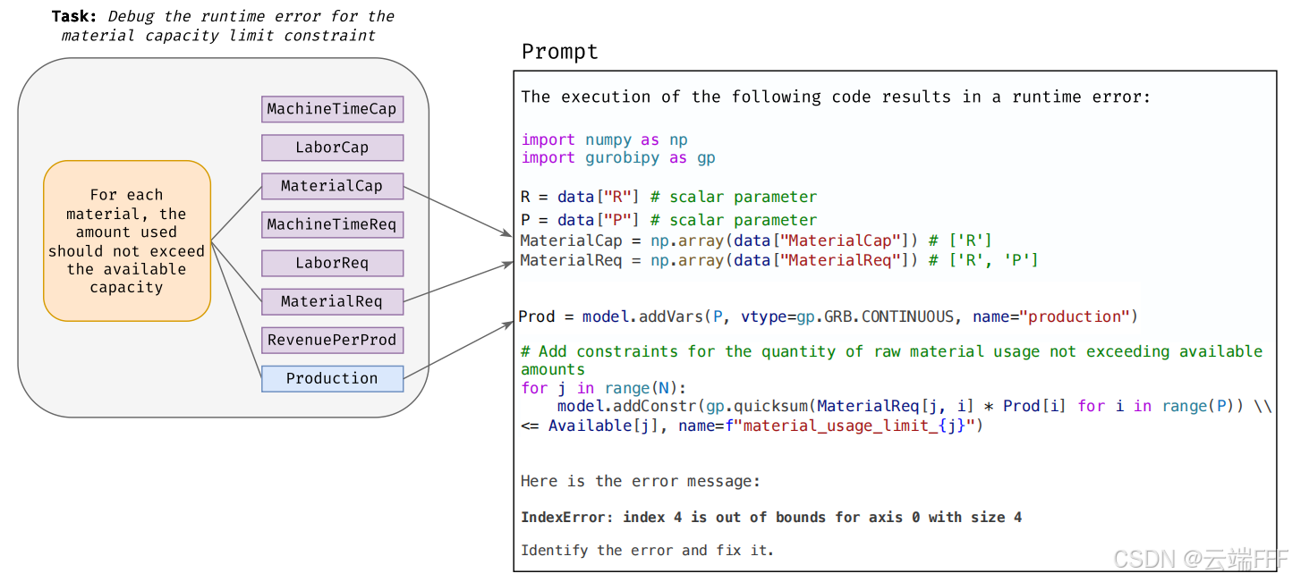Click the 'import numpy as np' line
The height and width of the screenshot is (582, 1292).
pyautogui.click(x=605, y=139)
